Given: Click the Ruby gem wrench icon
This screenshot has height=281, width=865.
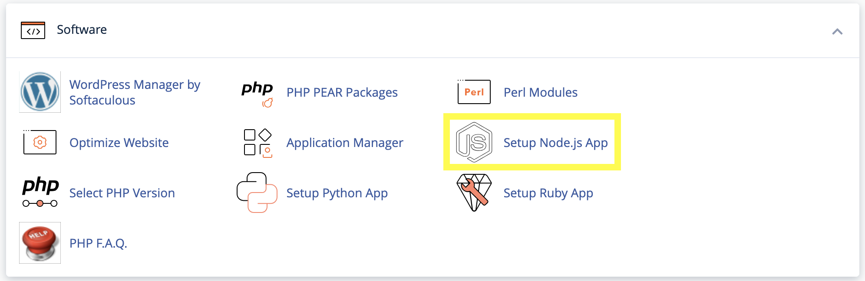Looking at the screenshot, I should (x=474, y=193).
